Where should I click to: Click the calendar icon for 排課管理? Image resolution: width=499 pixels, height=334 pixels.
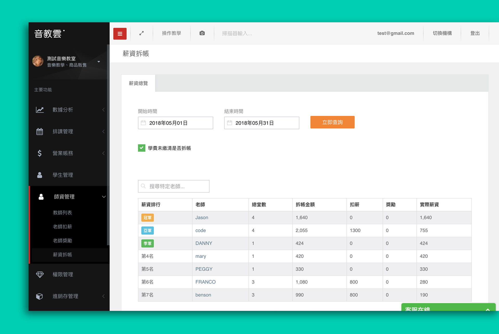coord(40,132)
